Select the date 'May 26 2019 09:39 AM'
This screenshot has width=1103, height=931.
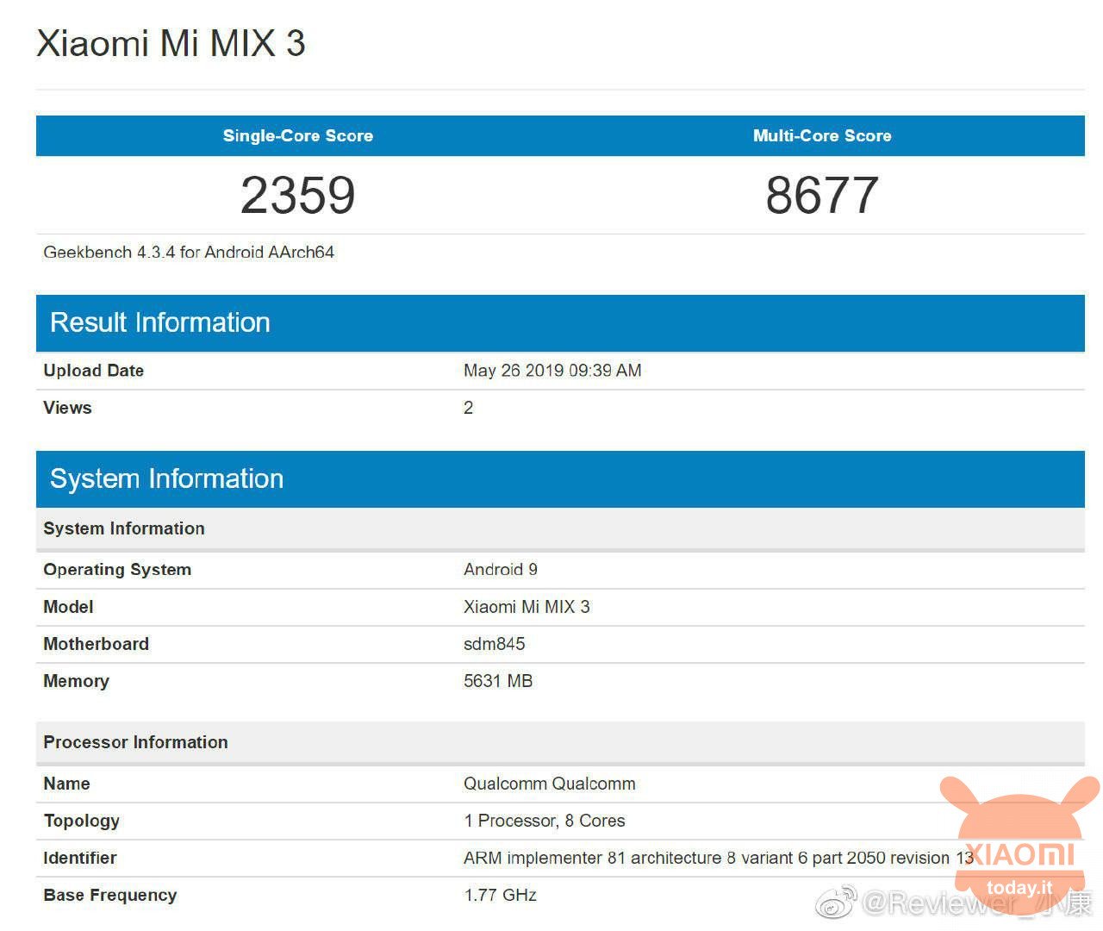[x=552, y=371]
